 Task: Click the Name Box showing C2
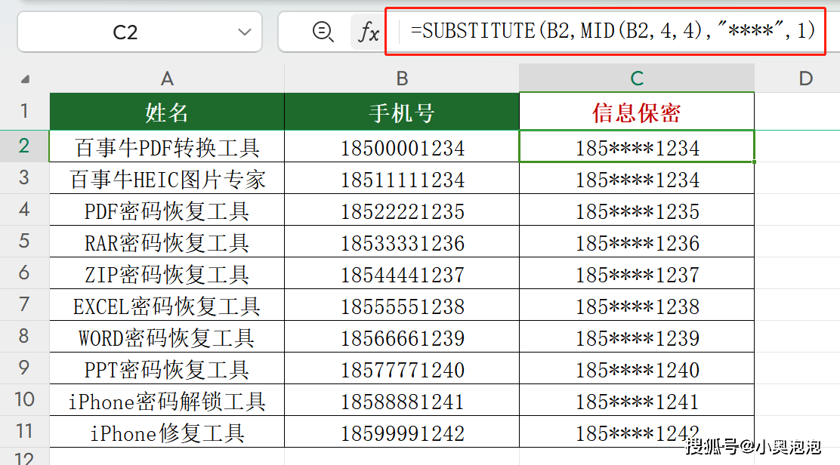[125, 32]
